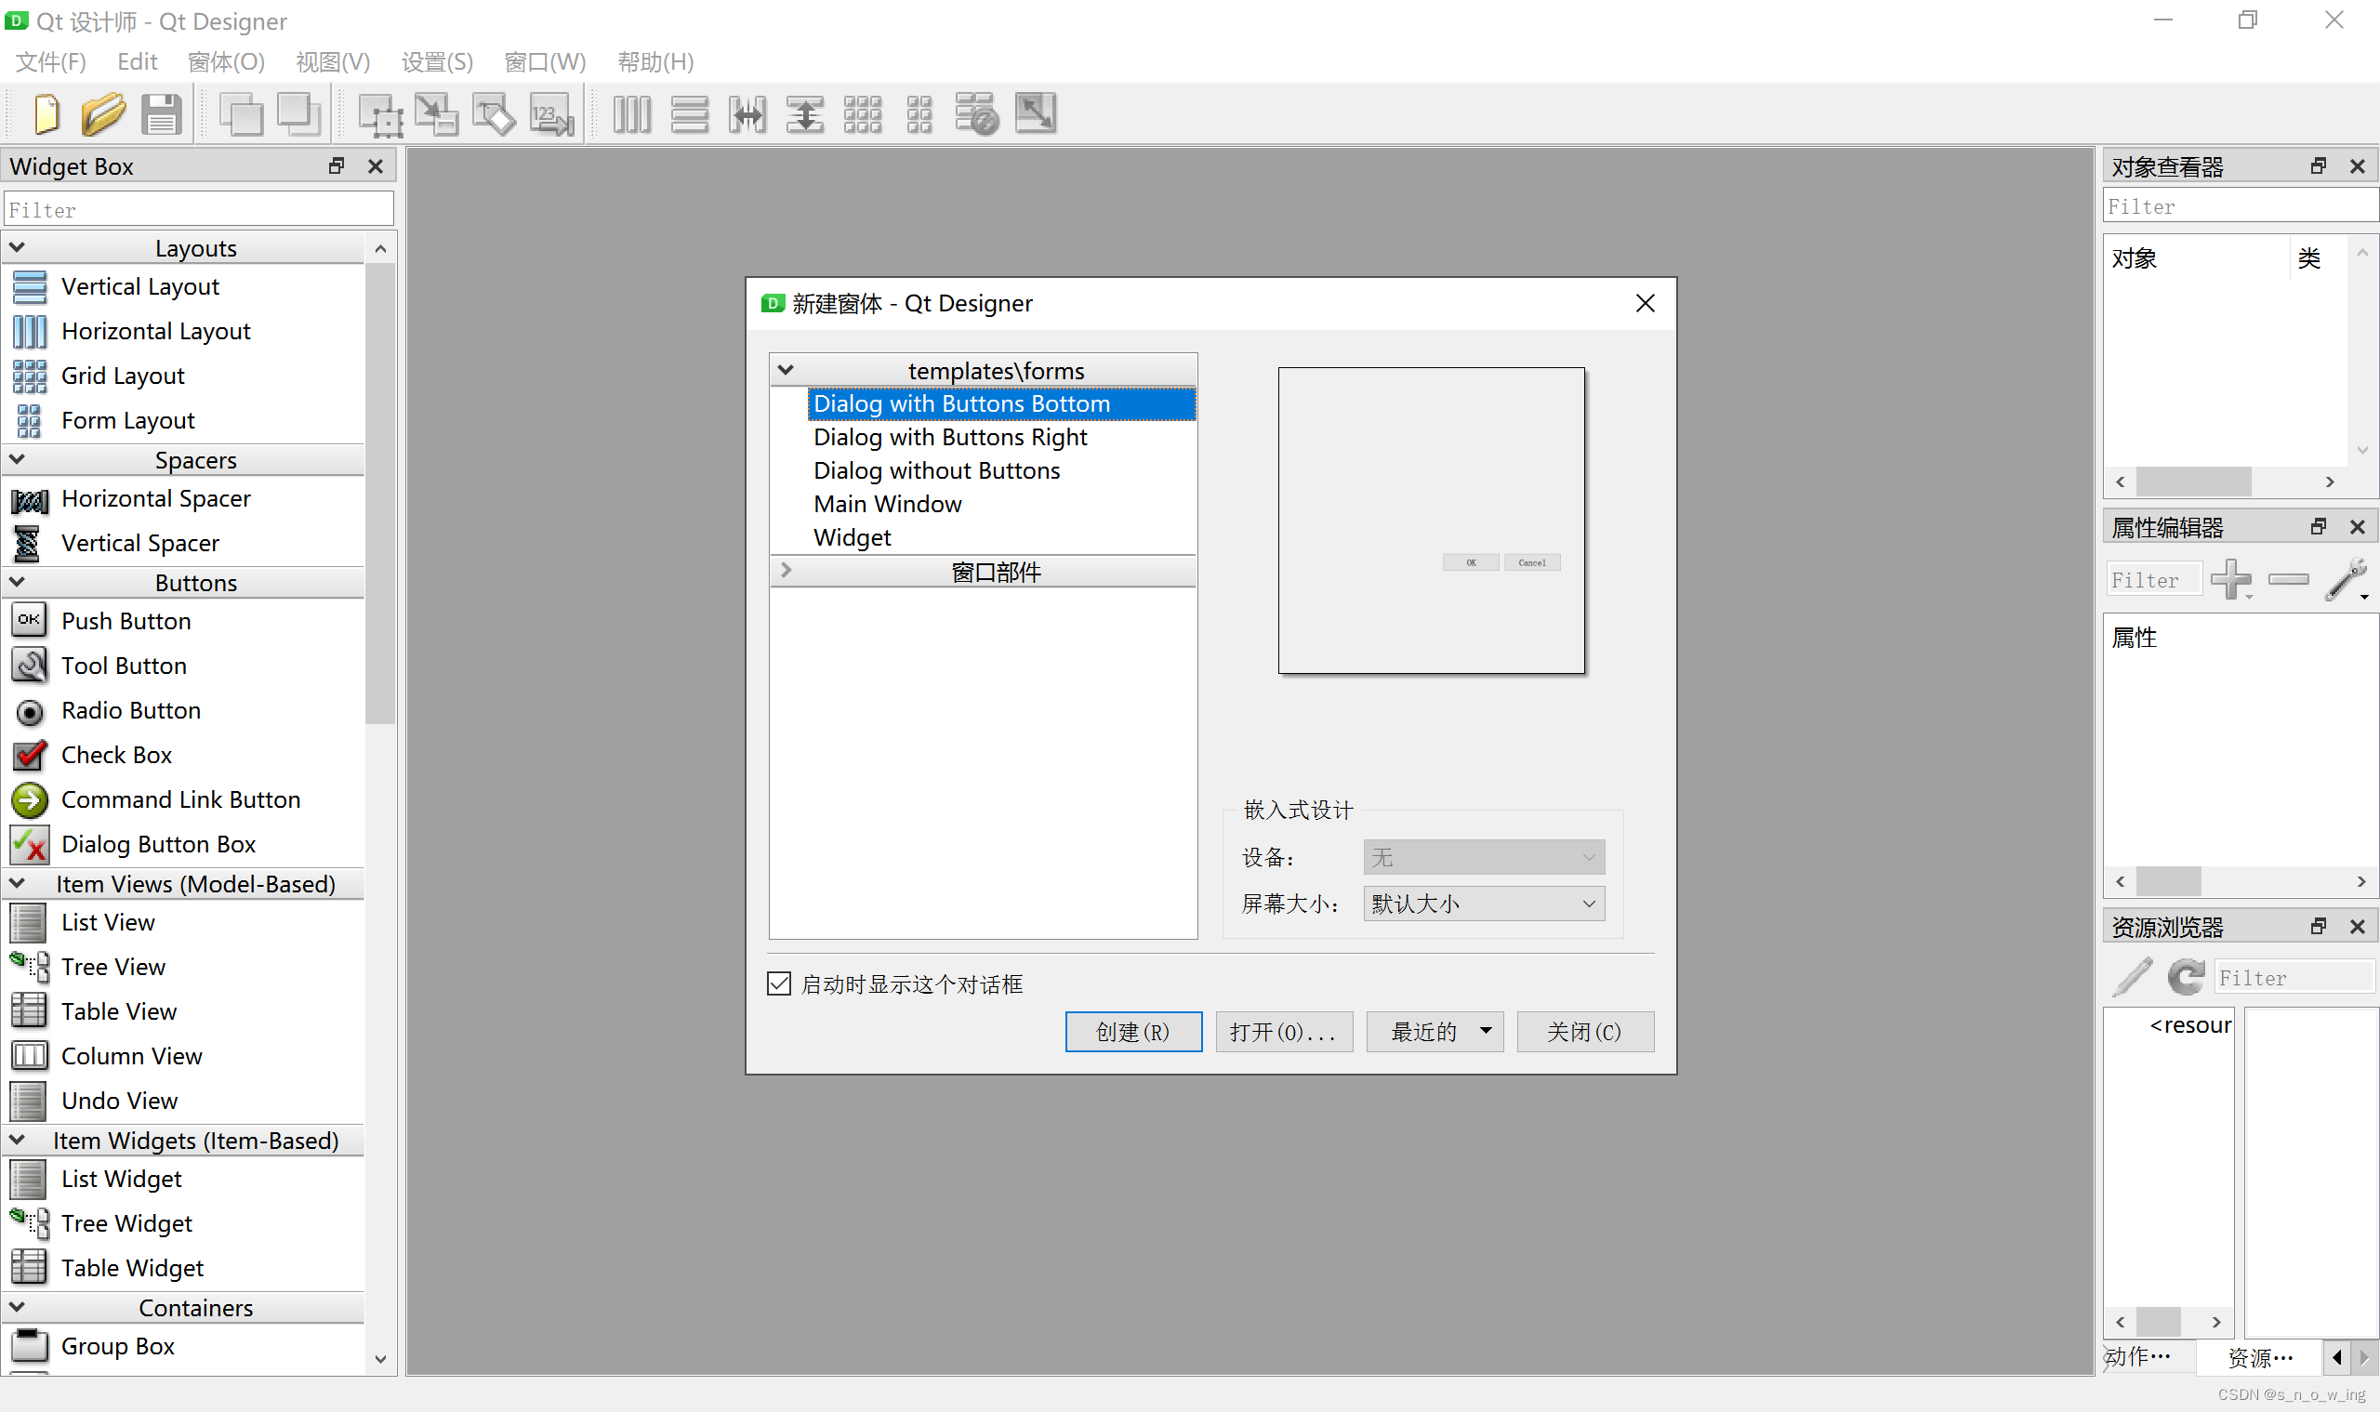Select Dialog with Buttons Right template

[950, 437]
